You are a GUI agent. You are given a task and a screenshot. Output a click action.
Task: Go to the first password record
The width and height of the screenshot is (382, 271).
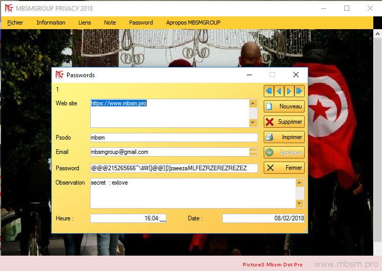pos(268,91)
